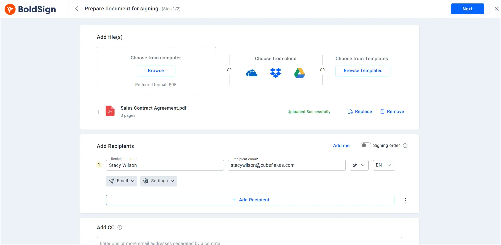Choose file from OneDrive cloud
Screen dimensions: 501x245
click(x=252, y=73)
